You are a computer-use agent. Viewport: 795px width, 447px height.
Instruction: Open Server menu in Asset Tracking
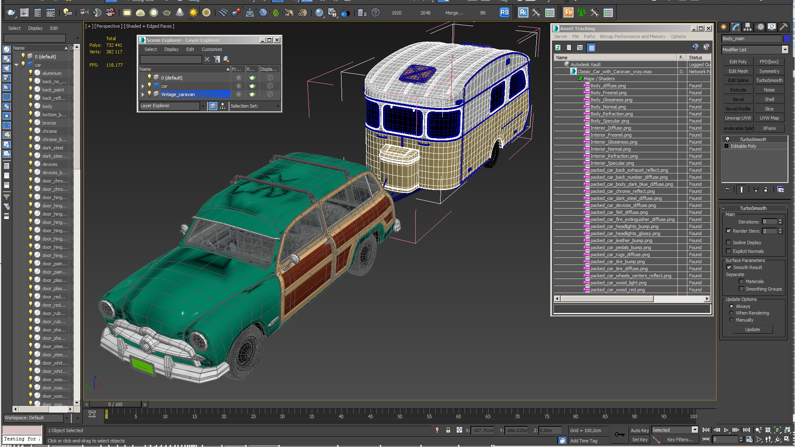[x=560, y=36]
